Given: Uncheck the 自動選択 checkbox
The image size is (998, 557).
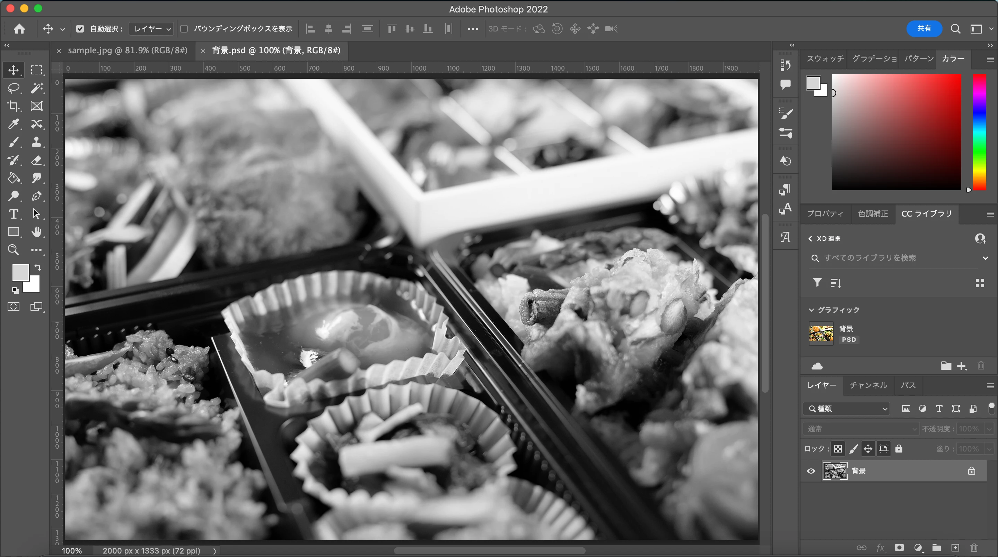Looking at the screenshot, I should point(80,29).
